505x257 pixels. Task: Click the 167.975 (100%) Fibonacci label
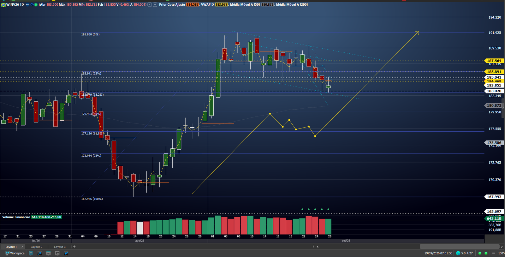point(92,199)
